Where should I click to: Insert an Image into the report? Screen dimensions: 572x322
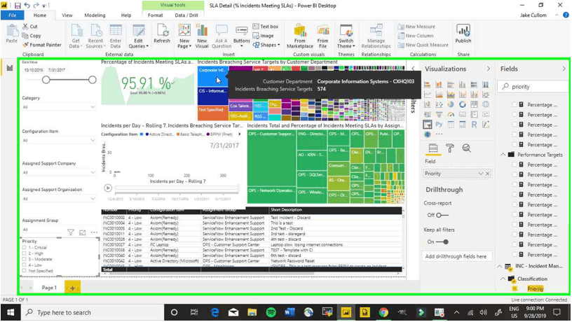coord(263,36)
